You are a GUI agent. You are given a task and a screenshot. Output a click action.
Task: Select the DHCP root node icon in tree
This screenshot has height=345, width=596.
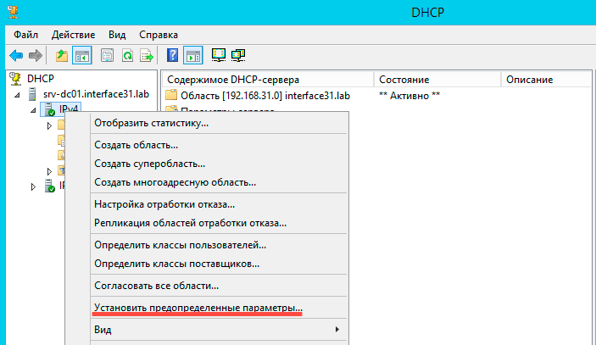15,79
